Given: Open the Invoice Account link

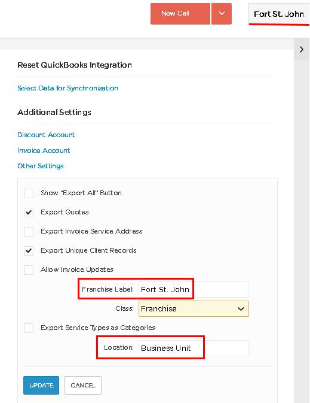Looking at the screenshot, I should point(44,150).
